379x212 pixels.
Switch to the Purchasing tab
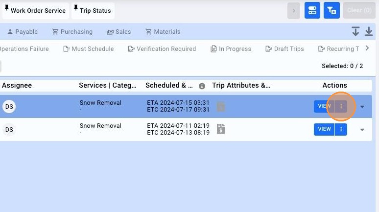click(x=72, y=32)
